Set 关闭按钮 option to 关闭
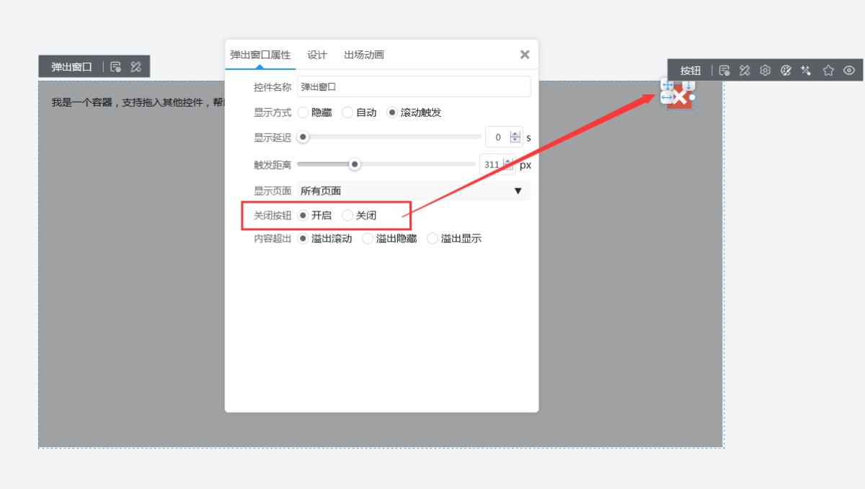The image size is (865, 489). click(x=347, y=215)
